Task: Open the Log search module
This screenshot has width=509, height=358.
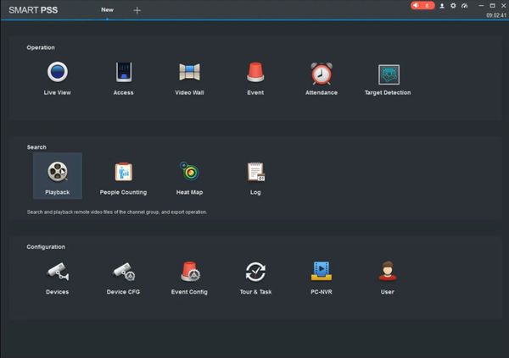Action: (255, 178)
